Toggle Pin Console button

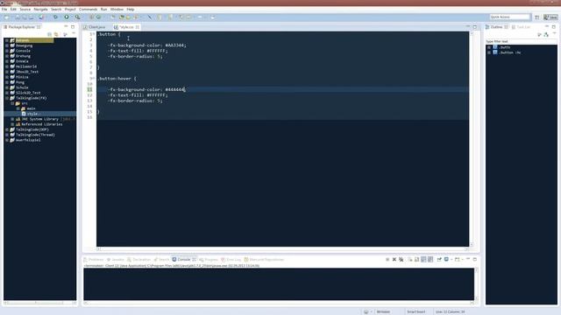click(x=439, y=260)
